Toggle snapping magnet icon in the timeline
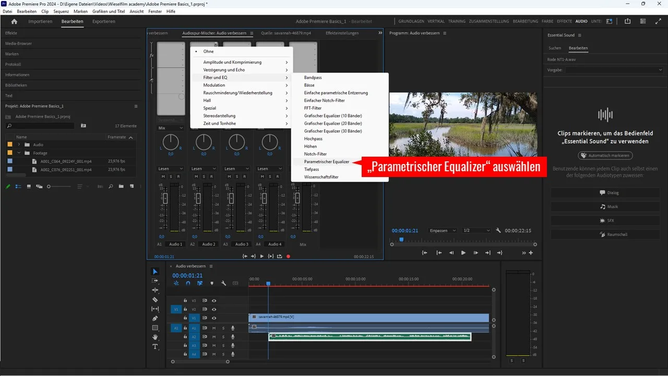Screen dimensions: 668x376 (188, 283)
